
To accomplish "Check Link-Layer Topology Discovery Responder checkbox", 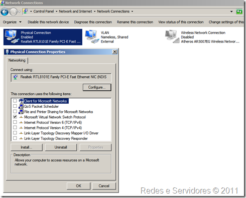I will 15,138.
